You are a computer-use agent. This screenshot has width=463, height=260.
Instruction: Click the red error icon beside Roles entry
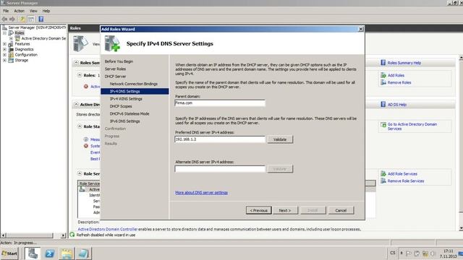tap(86, 87)
